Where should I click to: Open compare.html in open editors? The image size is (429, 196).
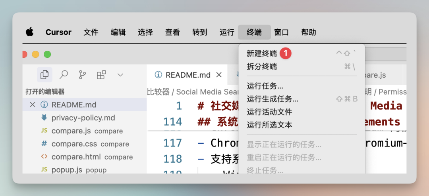pos(85,157)
